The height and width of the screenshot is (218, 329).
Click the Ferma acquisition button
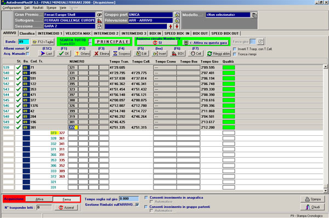(66, 199)
